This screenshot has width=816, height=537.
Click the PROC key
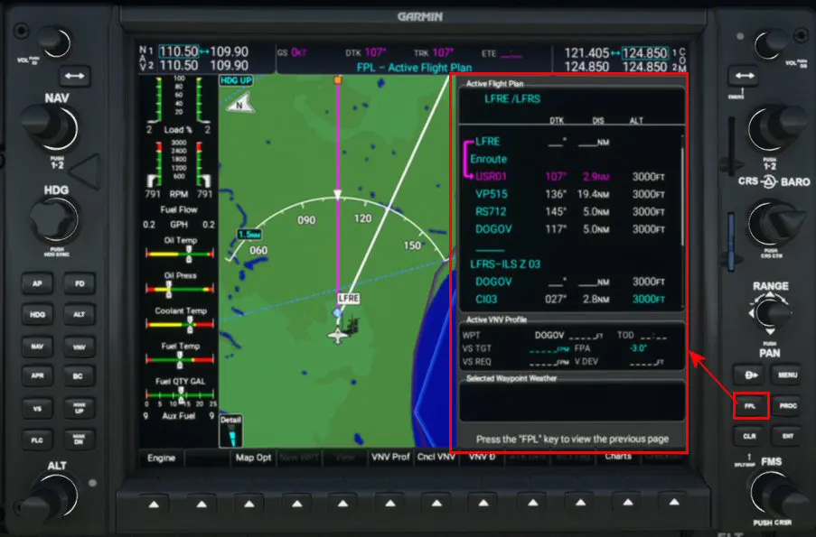pyautogui.click(x=787, y=406)
